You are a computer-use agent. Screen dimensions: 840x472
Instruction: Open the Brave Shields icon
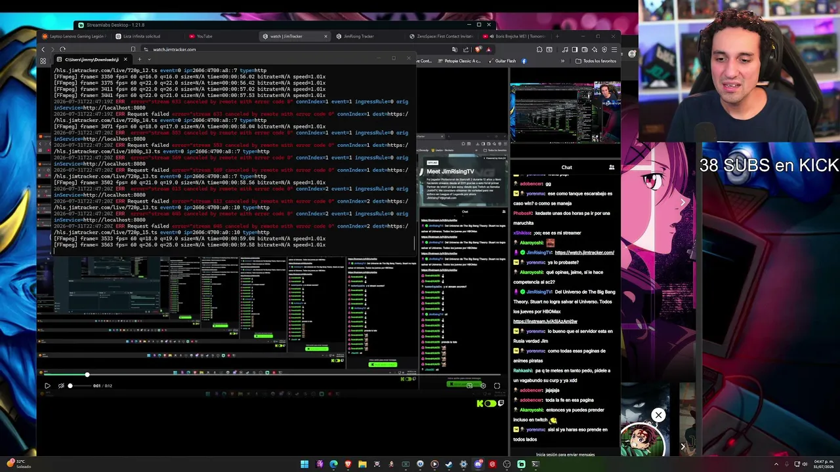478,49
